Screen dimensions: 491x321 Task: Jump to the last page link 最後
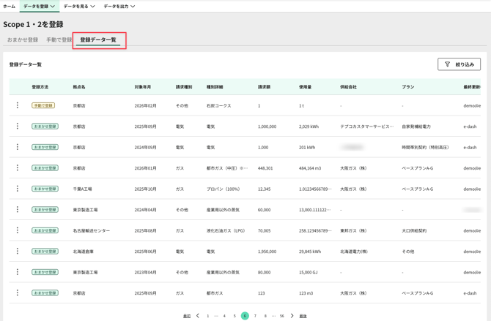coord(303,316)
